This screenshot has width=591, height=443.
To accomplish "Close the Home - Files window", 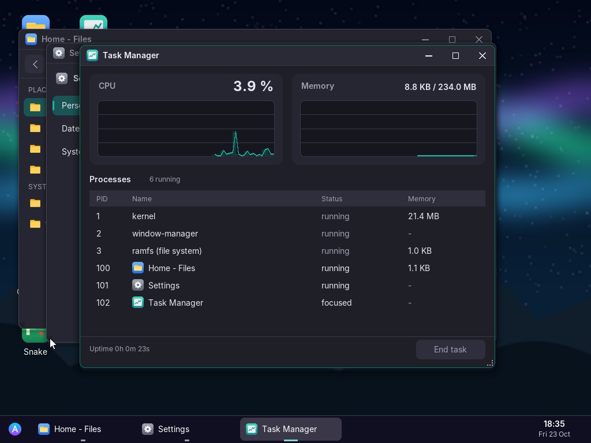I will [478, 40].
